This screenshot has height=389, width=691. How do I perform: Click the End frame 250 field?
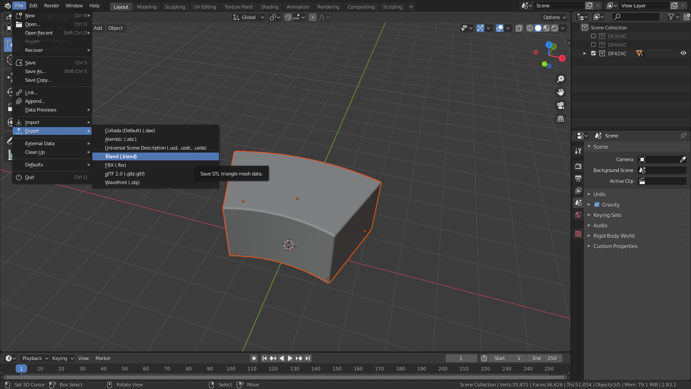(x=545, y=358)
